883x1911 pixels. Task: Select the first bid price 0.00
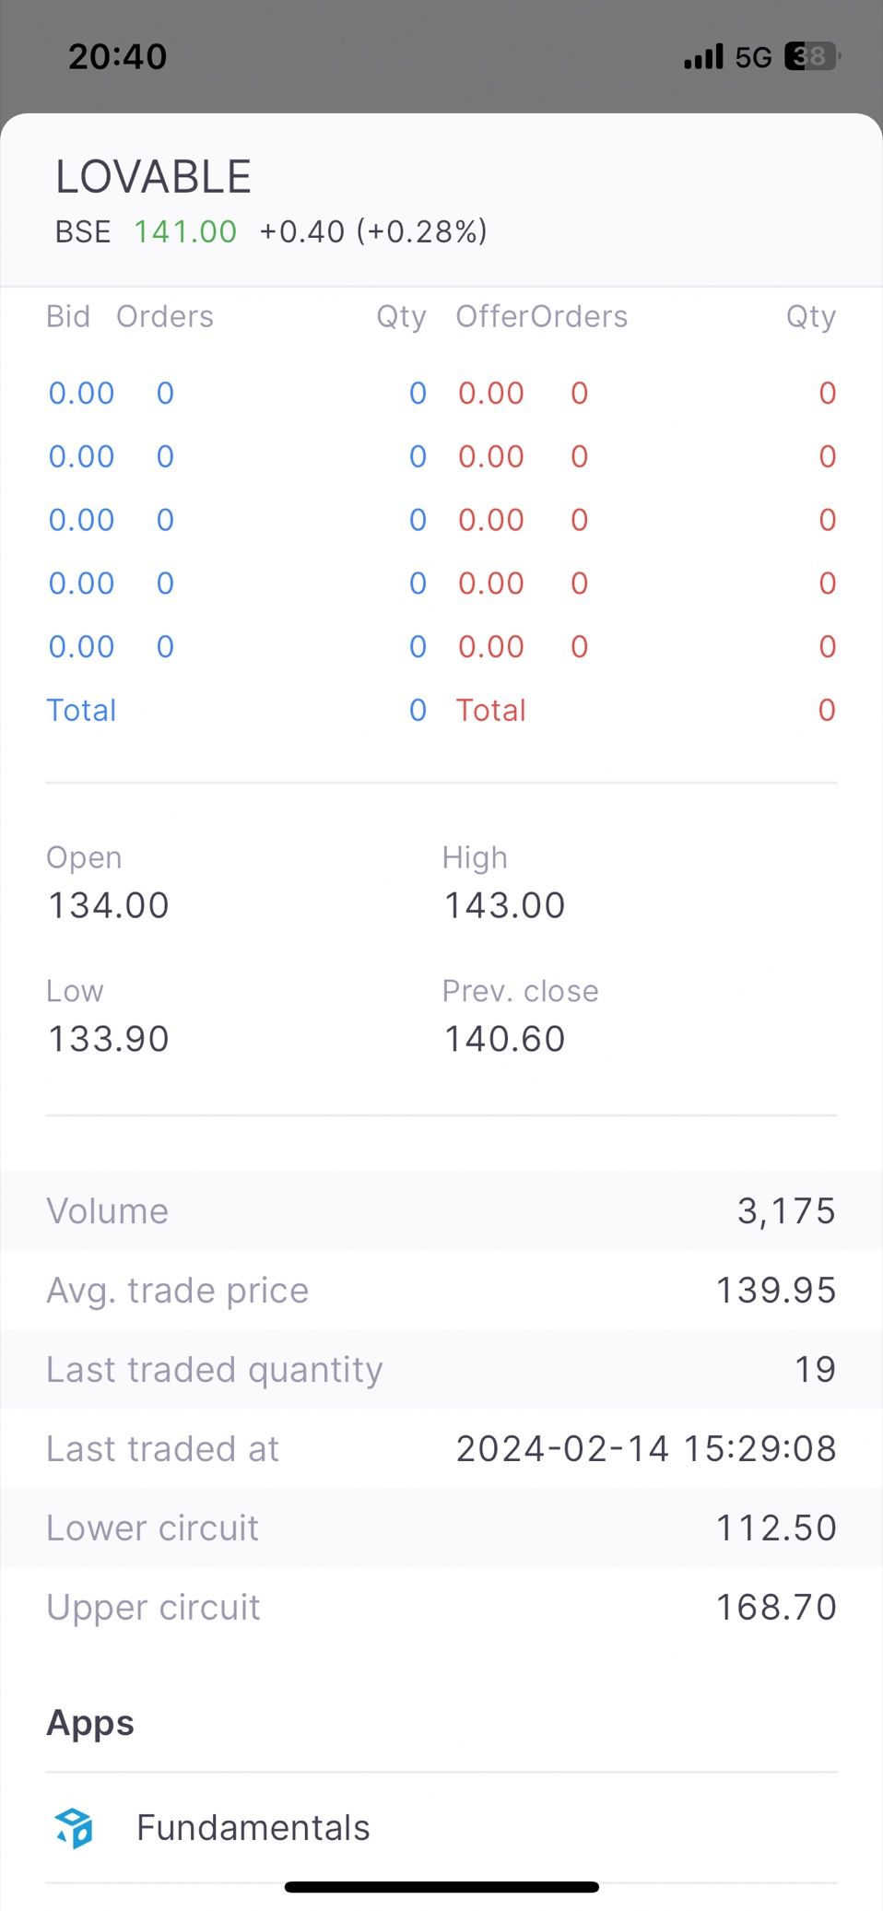click(81, 394)
